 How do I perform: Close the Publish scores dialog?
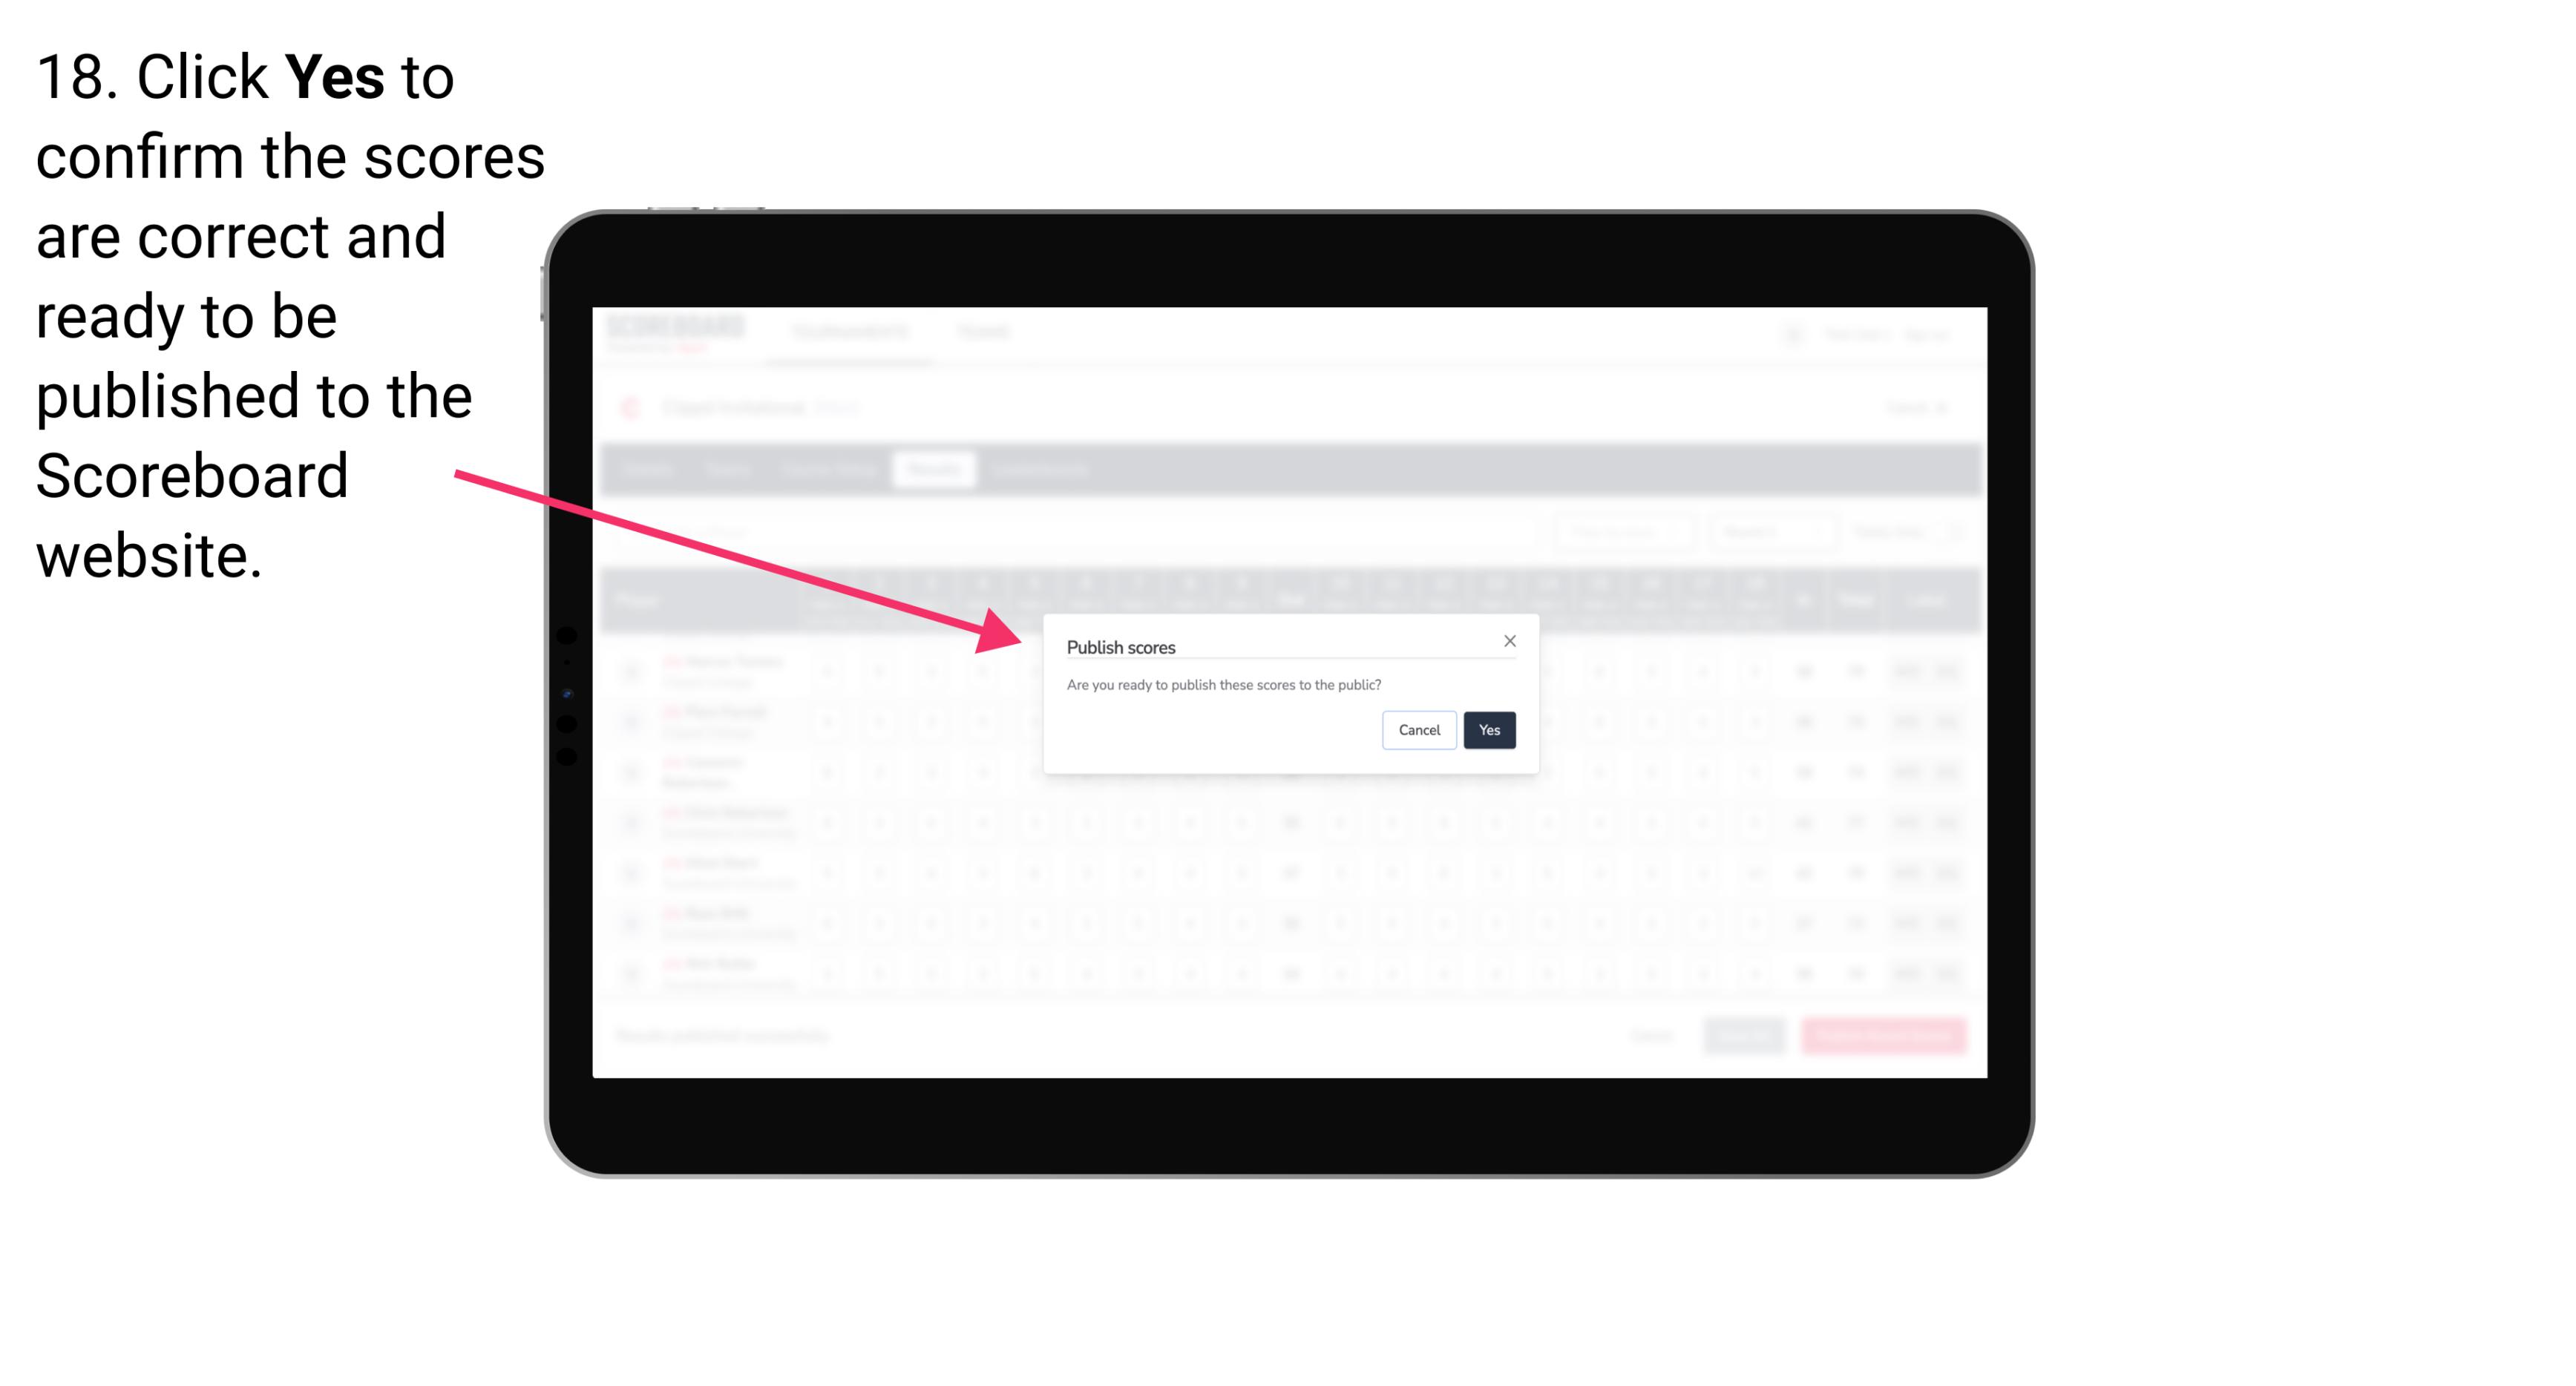1507,642
